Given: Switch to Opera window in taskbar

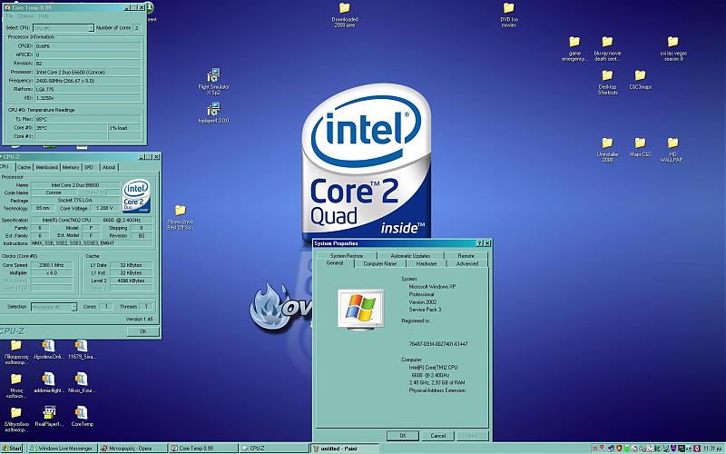Looking at the screenshot, I should coord(132,448).
